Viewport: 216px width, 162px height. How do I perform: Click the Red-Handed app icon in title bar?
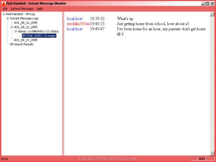coord(4,4)
